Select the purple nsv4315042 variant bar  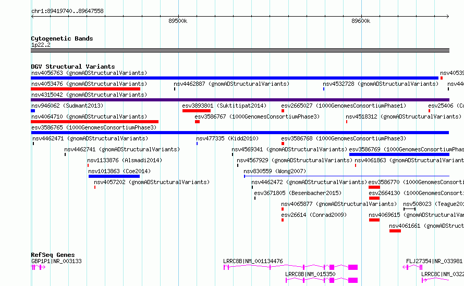coord(240,100)
